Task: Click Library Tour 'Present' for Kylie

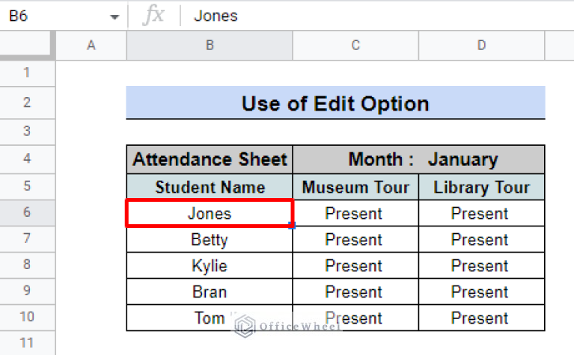Action: coord(481,266)
